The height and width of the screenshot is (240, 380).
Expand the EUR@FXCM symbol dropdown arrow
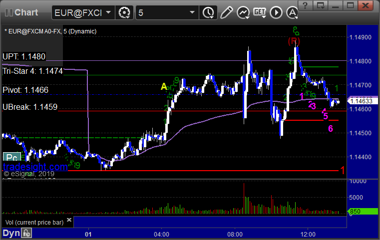[108, 12]
